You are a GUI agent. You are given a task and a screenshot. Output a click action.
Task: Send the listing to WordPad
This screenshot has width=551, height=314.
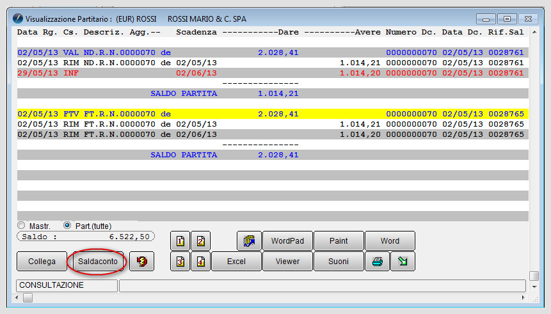point(287,241)
